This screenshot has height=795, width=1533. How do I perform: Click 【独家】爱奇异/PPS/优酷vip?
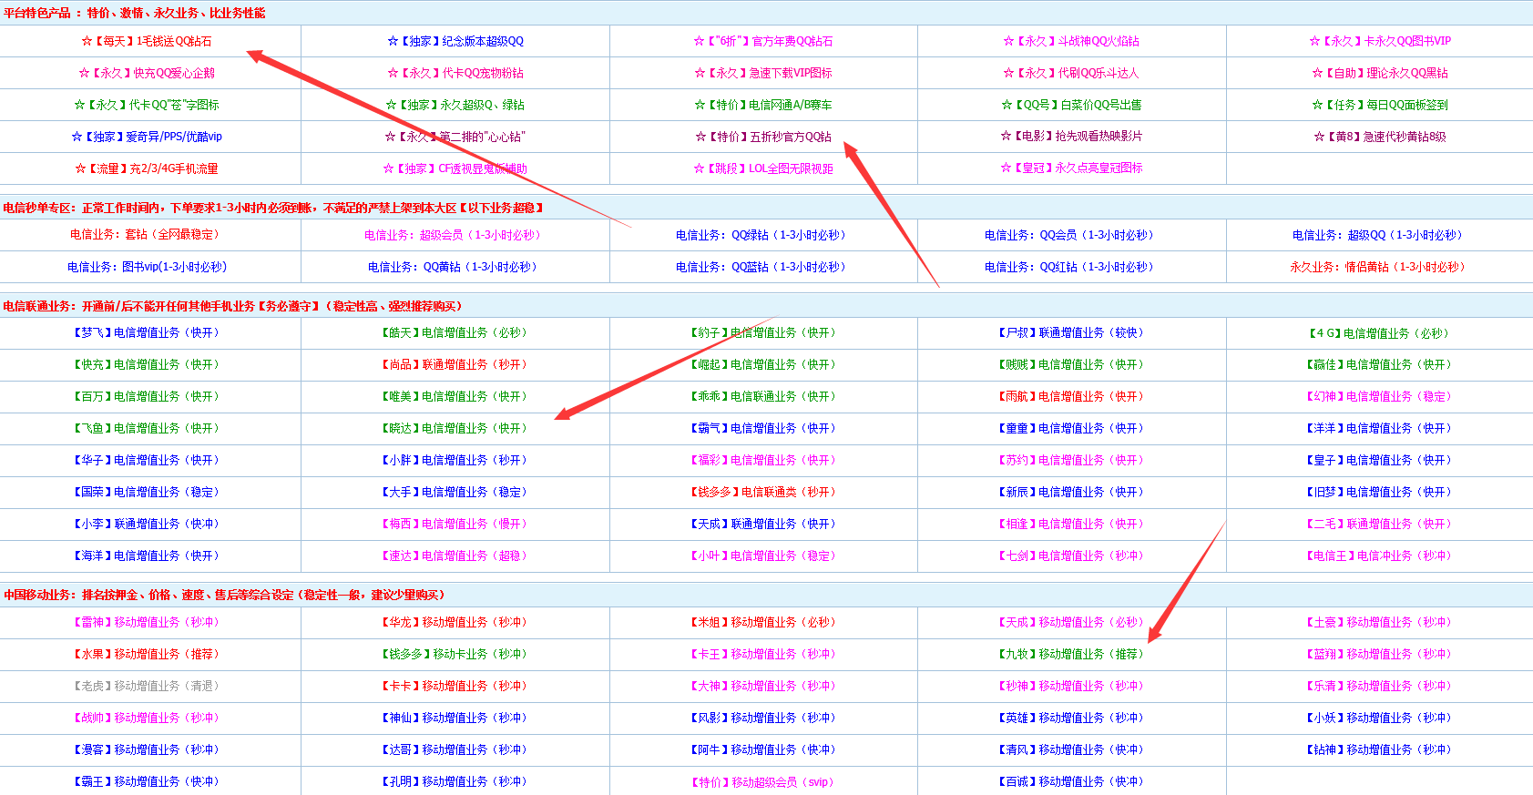coord(147,137)
